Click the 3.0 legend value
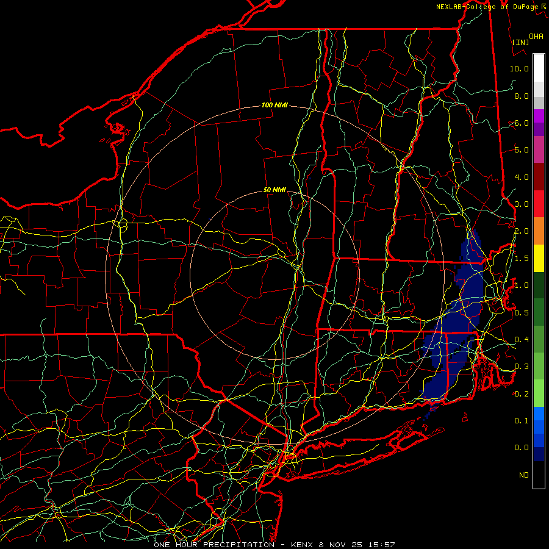 coord(522,204)
